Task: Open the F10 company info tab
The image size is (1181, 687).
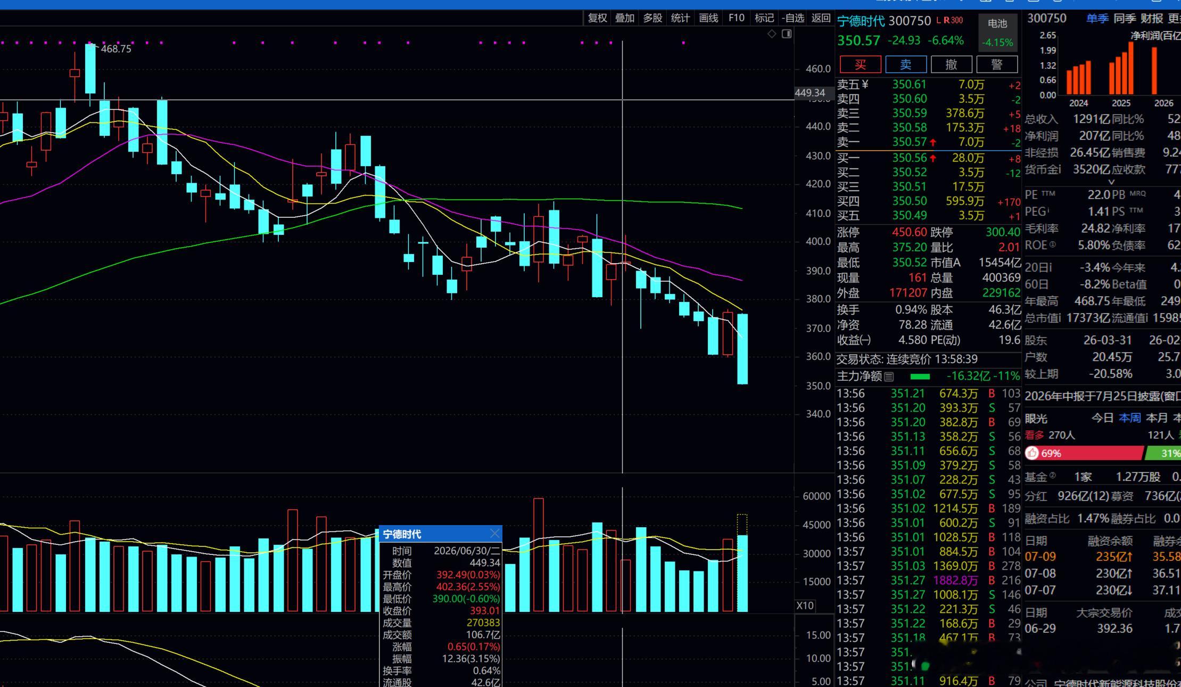Action: click(x=736, y=18)
